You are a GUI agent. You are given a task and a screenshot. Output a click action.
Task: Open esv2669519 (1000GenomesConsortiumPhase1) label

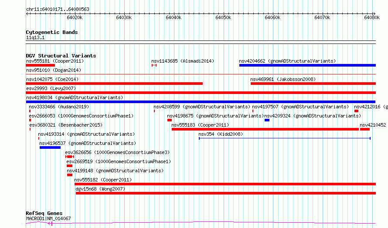[119, 161]
